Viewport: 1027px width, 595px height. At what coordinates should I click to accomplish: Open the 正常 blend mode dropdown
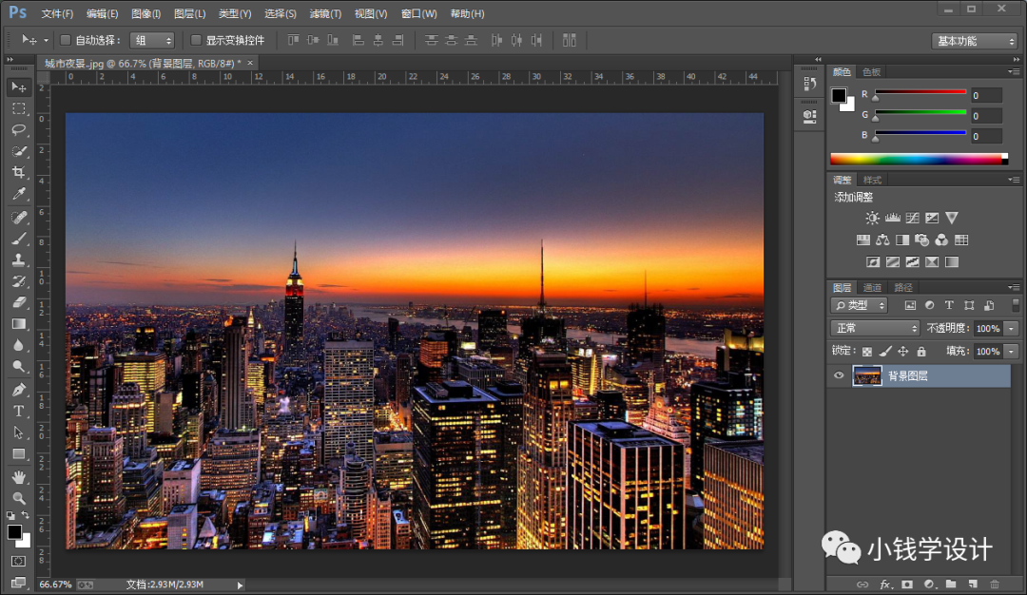coord(875,329)
